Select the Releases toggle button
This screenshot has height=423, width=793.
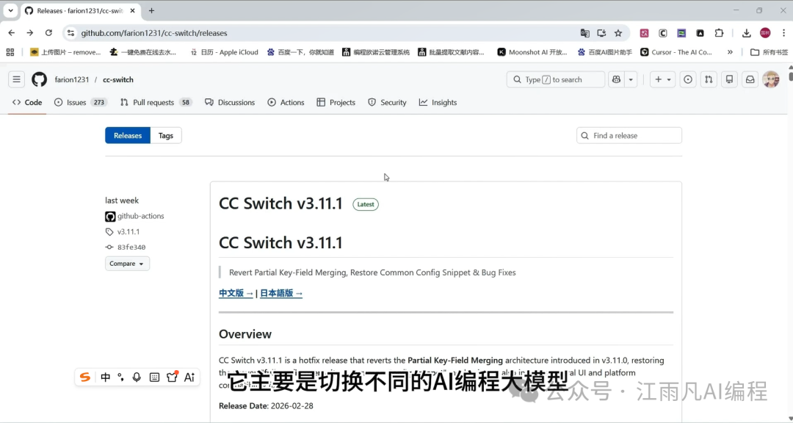pyautogui.click(x=128, y=136)
